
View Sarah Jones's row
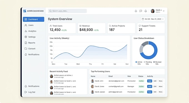[150, 87]
